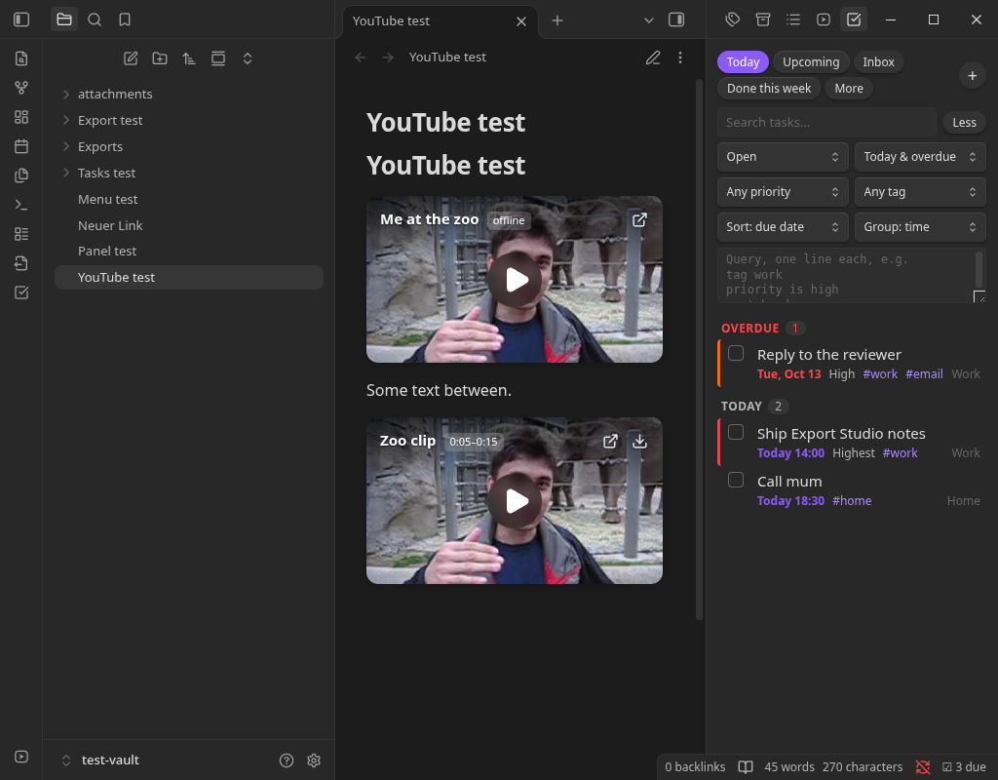Image resolution: width=998 pixels, height=780 pixels.
Task: Open command palette ribbon icon
Action: (x=21, y=205)
